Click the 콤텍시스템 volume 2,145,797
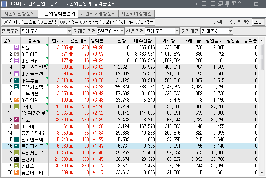The image size is (266, 178). pos(170,87)
